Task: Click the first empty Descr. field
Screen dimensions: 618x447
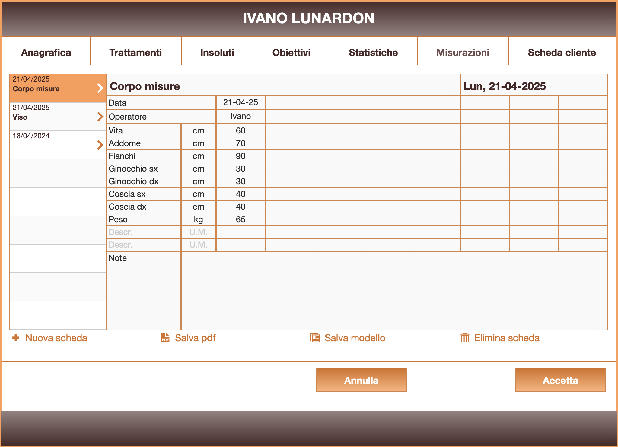Action: point(144,232)
